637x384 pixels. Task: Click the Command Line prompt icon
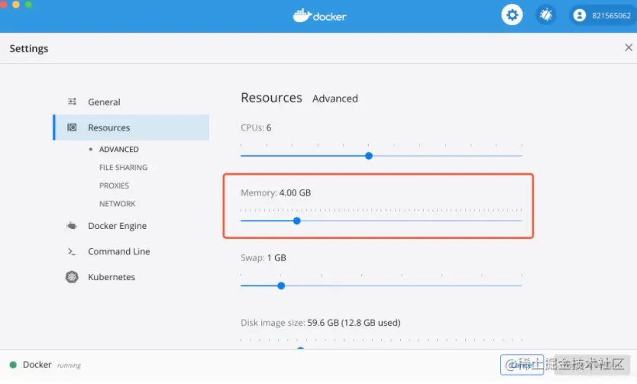pyautogui.click(x=72, y=252)
